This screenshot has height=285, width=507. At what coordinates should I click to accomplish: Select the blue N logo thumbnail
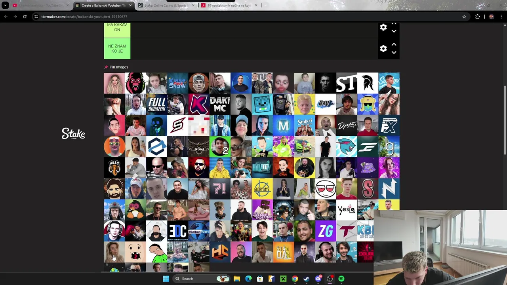coord(389,189)
